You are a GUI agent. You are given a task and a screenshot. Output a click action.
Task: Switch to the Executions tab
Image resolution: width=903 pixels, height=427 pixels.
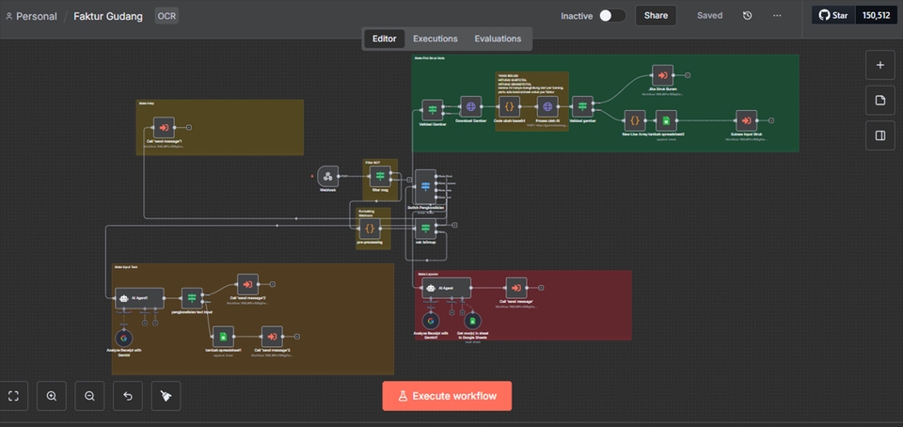pyautogui.click(x=435, y=39)
